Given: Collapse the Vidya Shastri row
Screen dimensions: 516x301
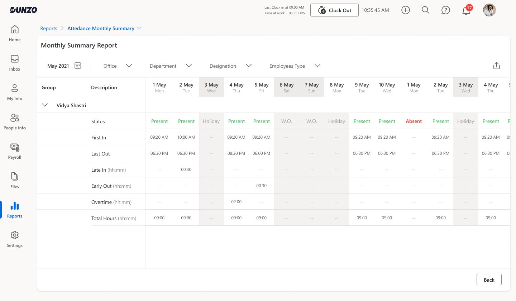Looking at the screenshot, I should (44, 105).
